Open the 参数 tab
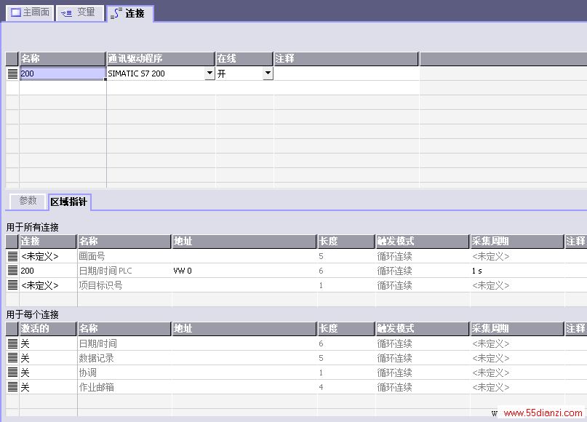Image resolution: width=587 pixels, height=422 pixels. [28, 201]
